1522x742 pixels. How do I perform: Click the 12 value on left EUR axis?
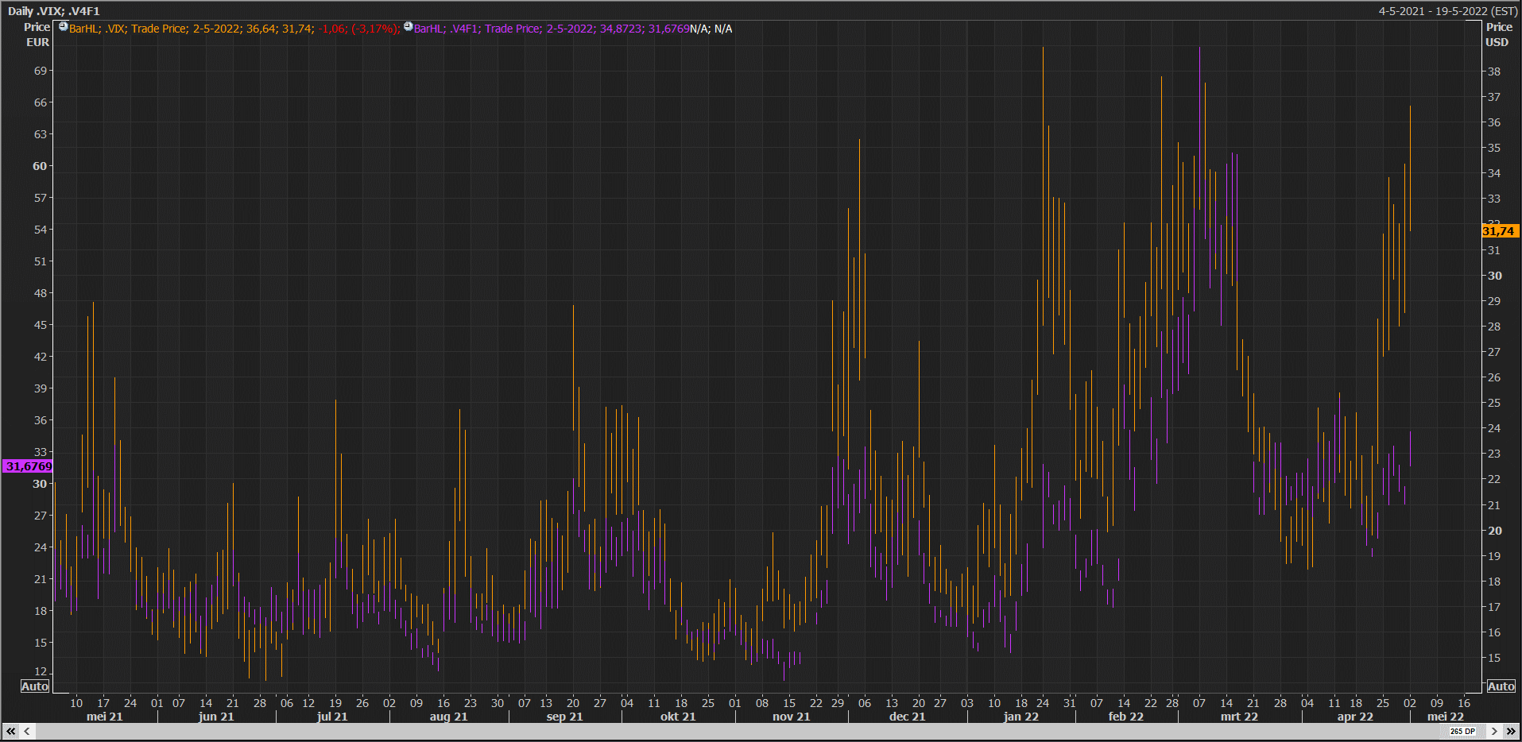point(41,671)
